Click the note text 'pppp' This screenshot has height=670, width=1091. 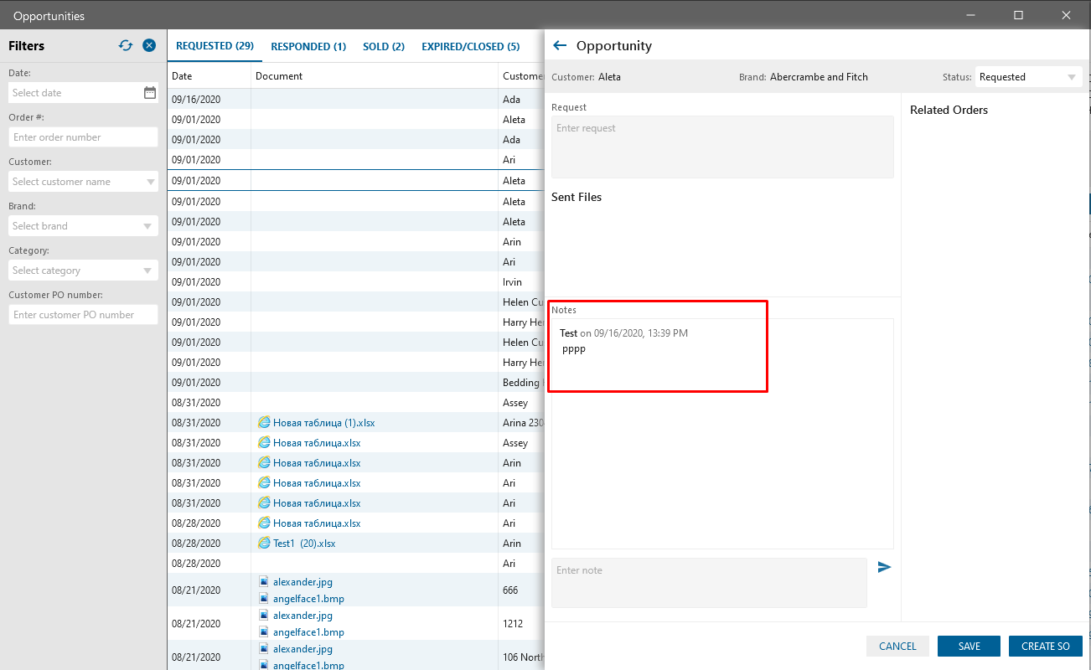tap(574, 349)
